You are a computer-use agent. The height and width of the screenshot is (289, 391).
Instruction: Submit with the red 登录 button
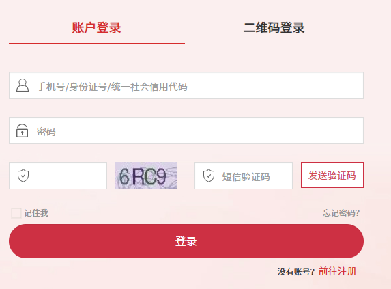pos(186,241)
